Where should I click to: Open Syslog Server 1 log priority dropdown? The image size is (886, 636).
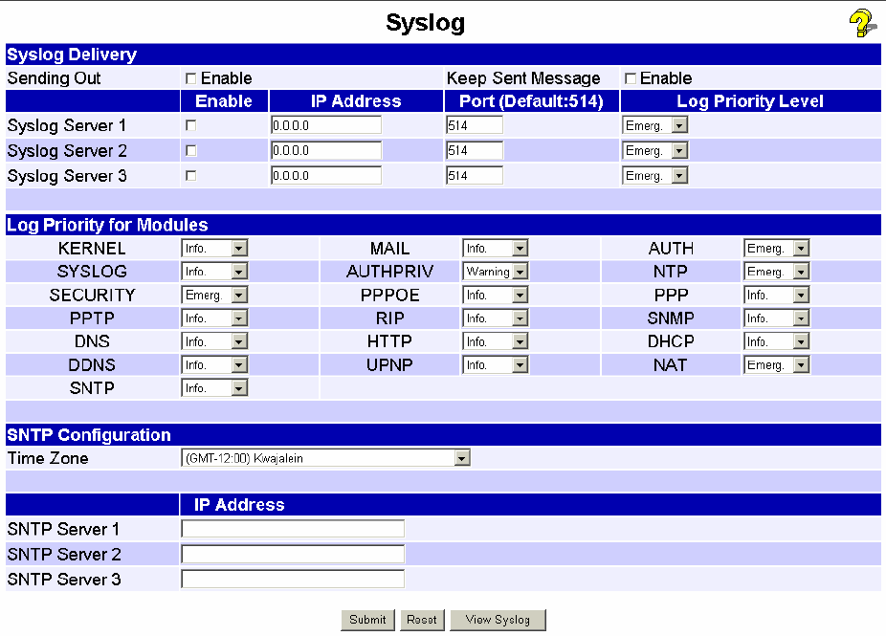click(x=654, y=125)
